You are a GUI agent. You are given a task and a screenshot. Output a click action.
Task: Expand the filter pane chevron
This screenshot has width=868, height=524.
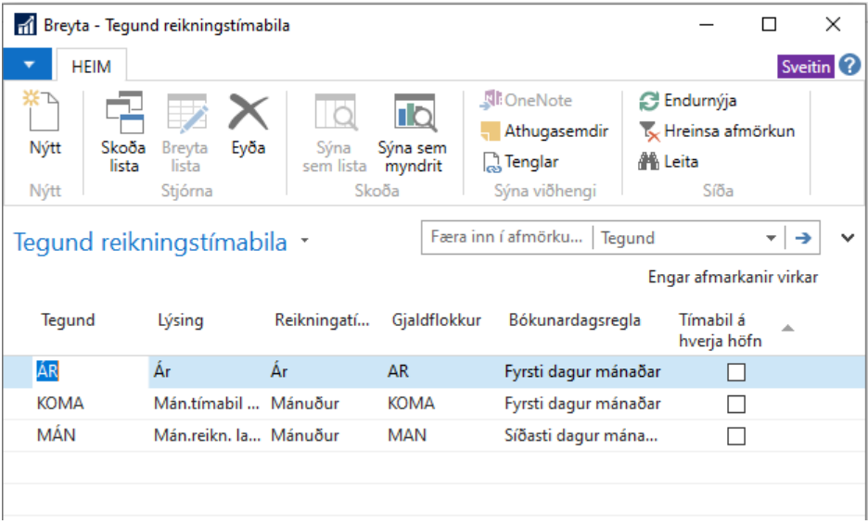848,239
